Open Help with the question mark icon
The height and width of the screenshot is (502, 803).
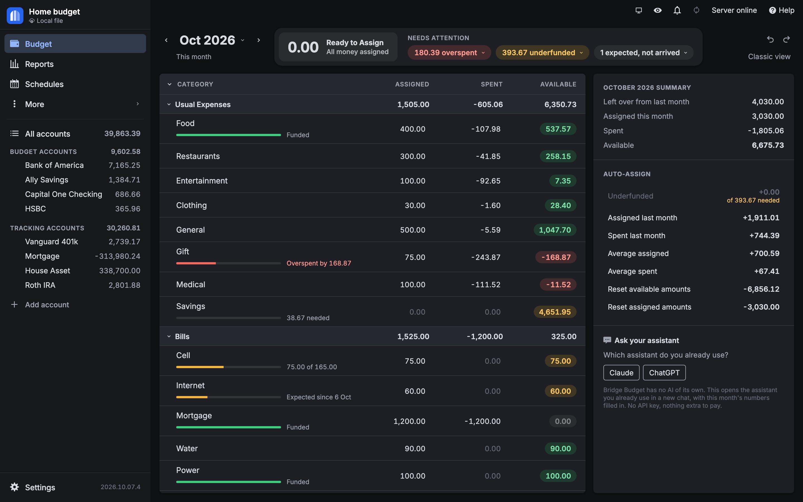click(773, 10)
